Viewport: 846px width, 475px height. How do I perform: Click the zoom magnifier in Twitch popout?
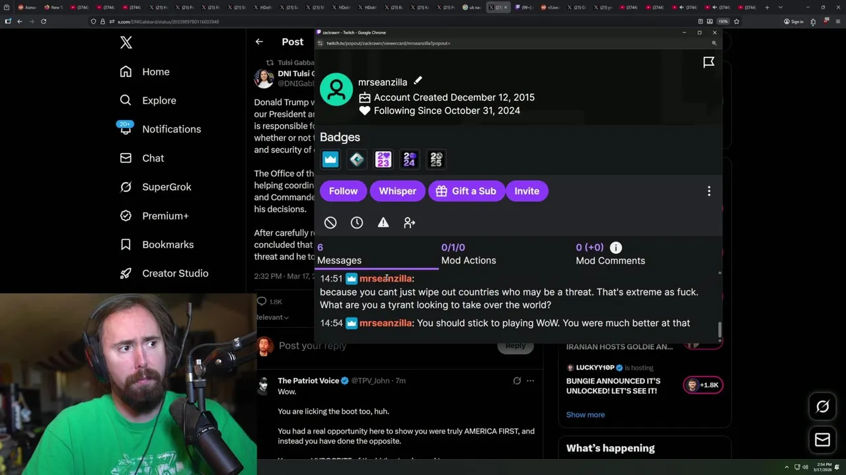click(714, 43)
